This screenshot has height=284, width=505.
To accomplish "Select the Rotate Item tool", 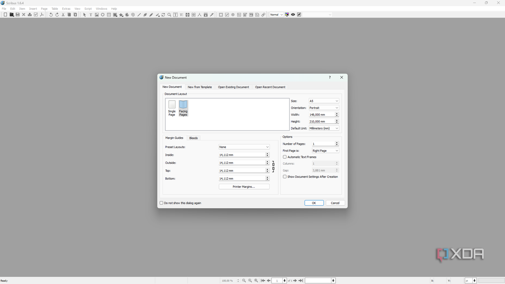I will (163, 15).
